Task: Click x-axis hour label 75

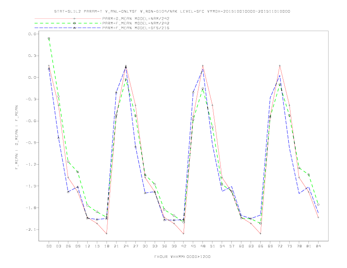Action: coord(290,246)
